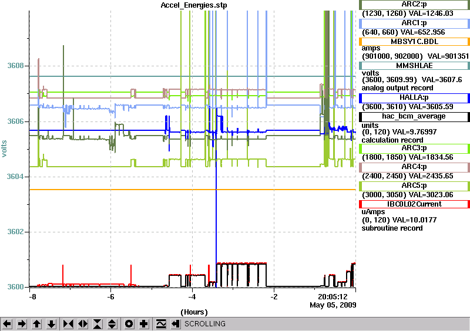Expand the time axis with outward horizontal arrows
The height and width of the screenshot is (331, 470).
83,324
